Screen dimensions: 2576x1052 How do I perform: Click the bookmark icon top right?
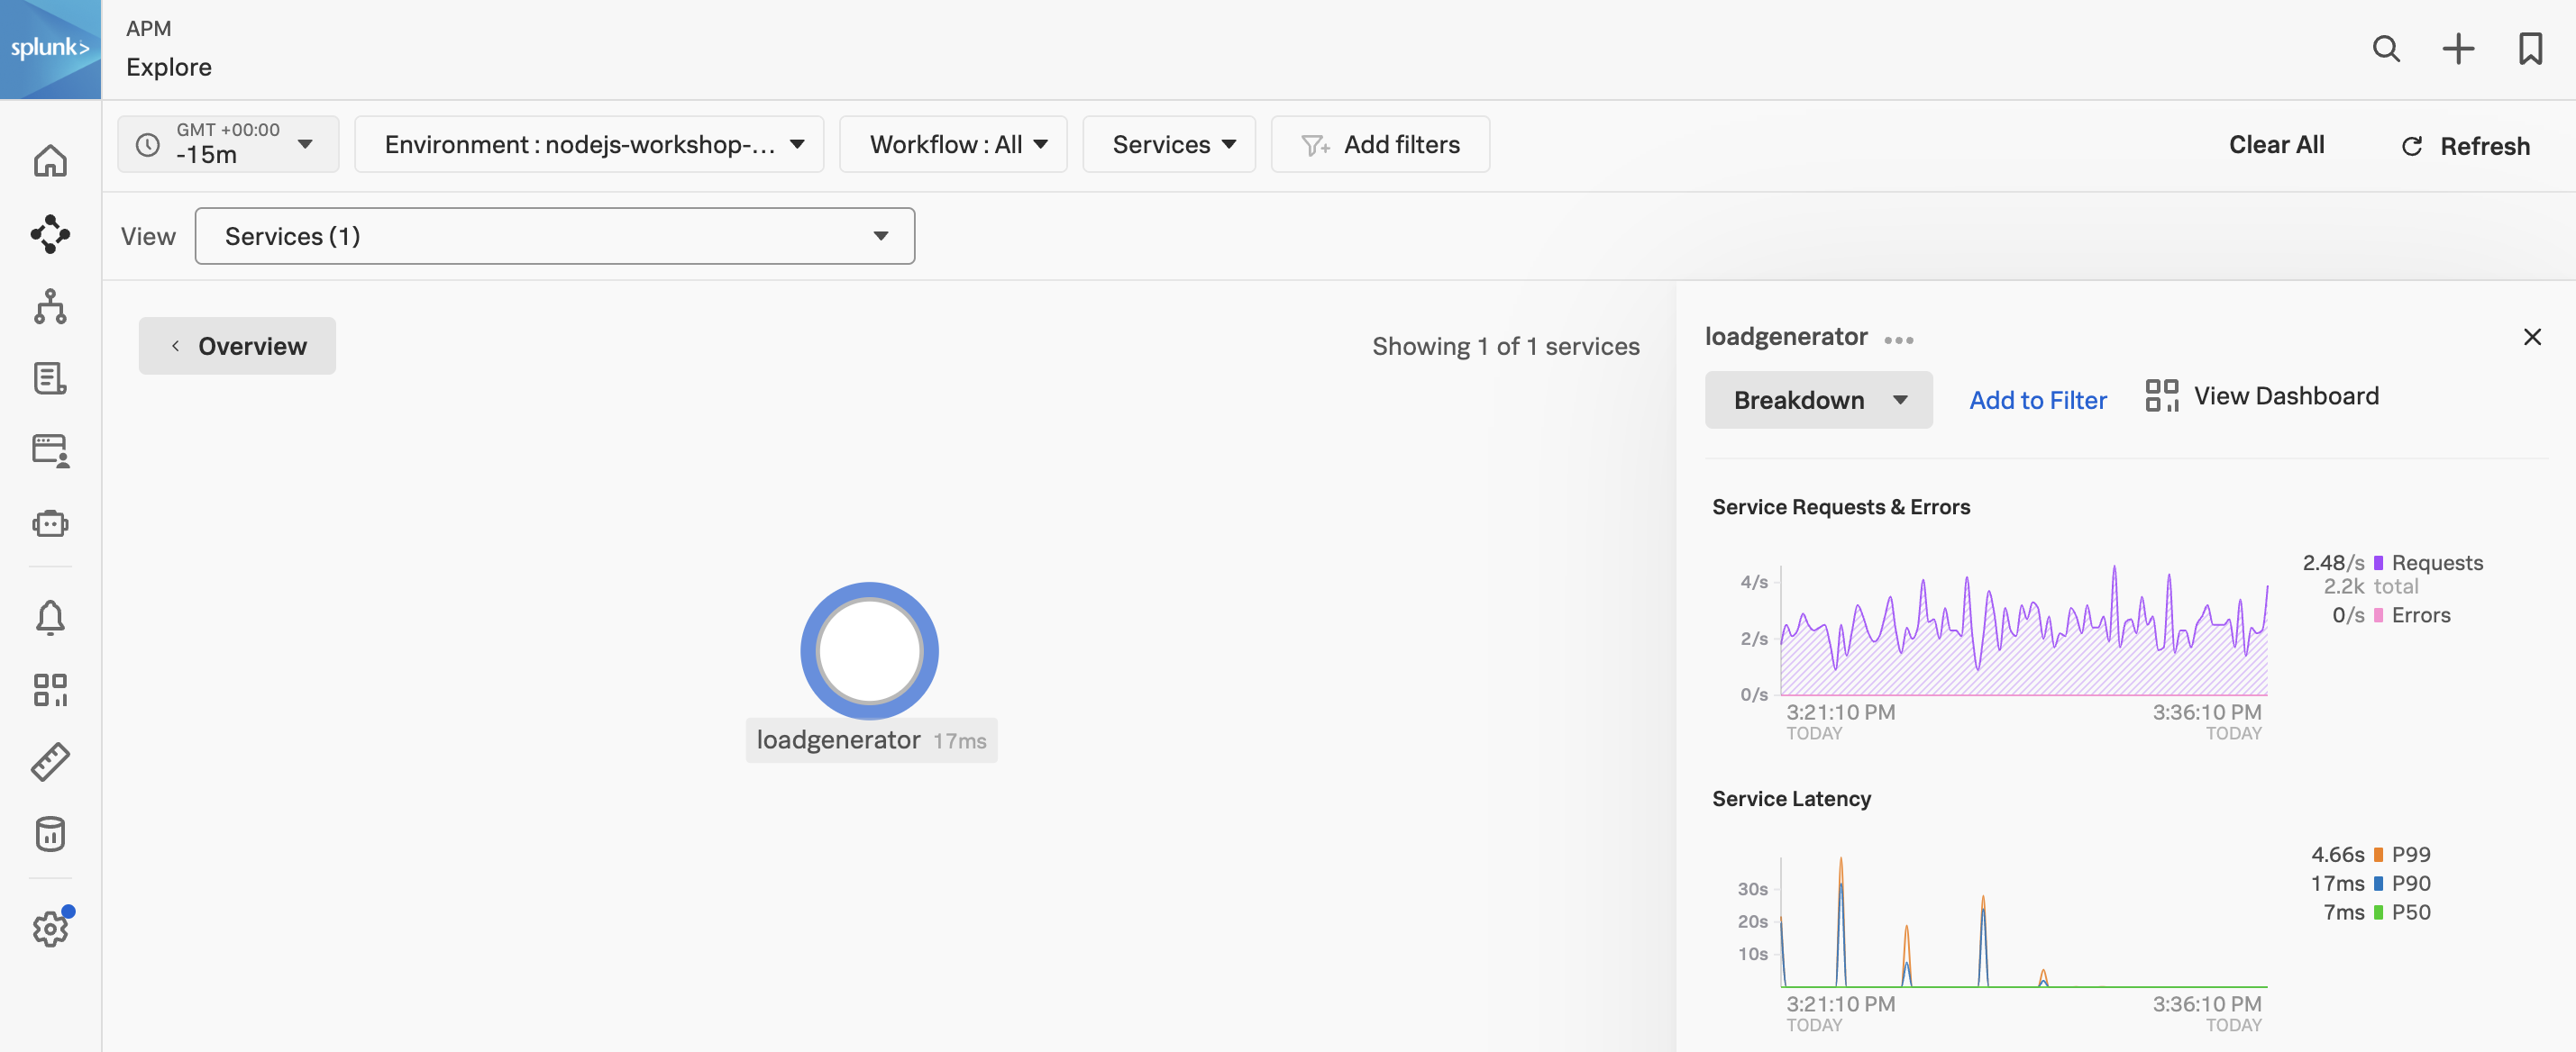click(x=2531, y=48)
